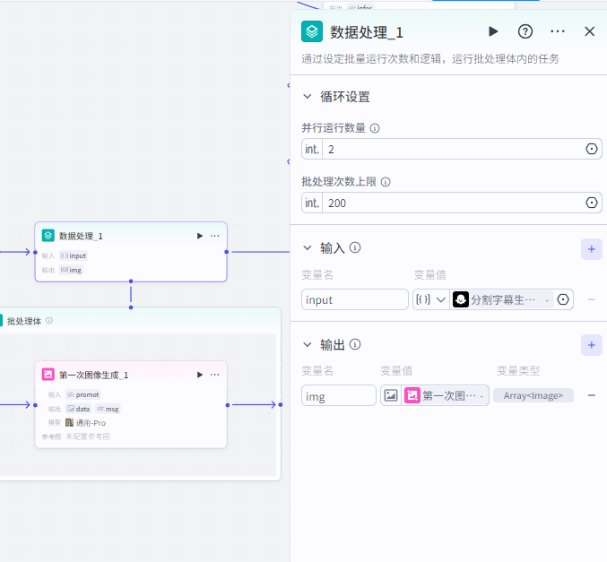Run 第一次图像生成_1 node on canvas
Viewport: 607px width, 562px height.
click(200, 375)
